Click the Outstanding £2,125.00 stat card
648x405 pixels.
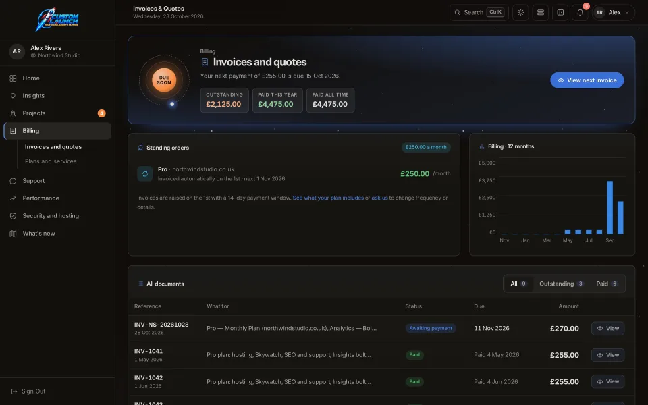pyautogui.click(x=224, y=100)
